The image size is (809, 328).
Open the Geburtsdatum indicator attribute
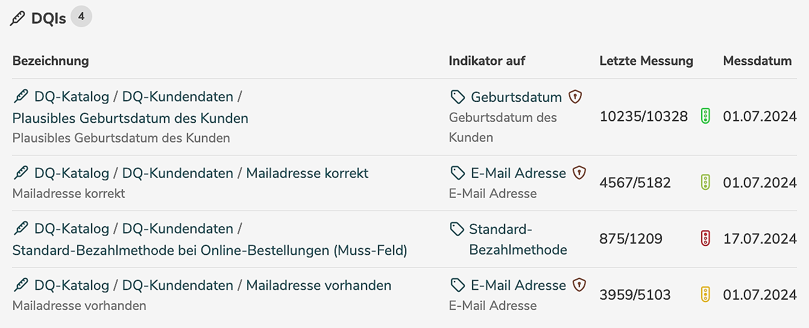click(x=516, y=96)
